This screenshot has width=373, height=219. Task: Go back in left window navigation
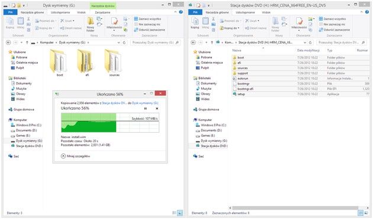8,43
